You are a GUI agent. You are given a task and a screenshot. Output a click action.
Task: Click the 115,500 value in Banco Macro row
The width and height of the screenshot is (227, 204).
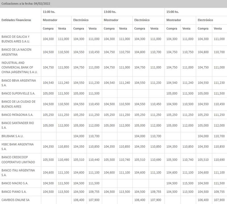(x=186, y=183)
